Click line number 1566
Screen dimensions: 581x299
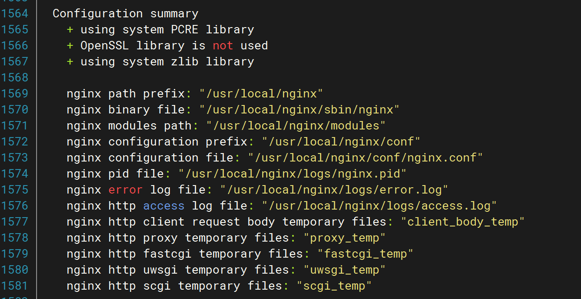click(x=15, y=46)
